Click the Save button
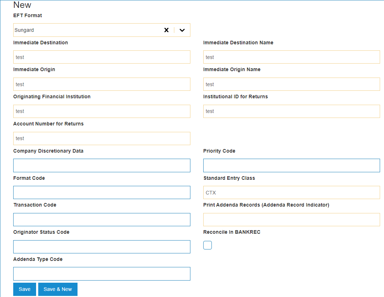384x297 pixels. (x=25, y=289)
